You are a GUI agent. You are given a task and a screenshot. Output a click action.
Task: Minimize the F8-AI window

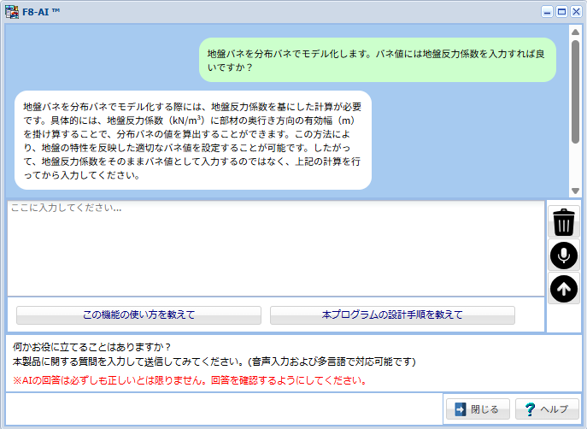[x=547, y=12]
